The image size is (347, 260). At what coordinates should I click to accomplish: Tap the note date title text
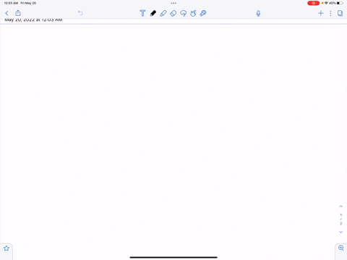click(33, 20)
